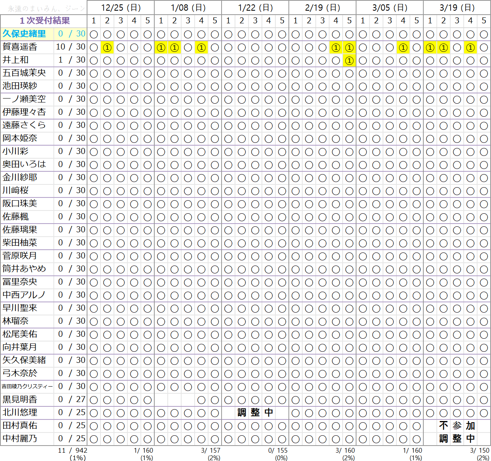Select the 3/19 (日) date header

[457, 8]
